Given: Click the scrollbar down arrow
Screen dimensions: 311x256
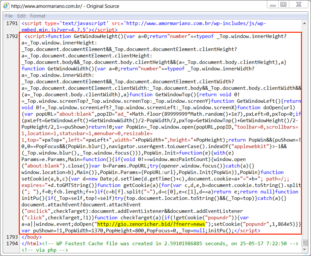Looking at the screenshot, I should pyautogui.click(x=305, y=250).
